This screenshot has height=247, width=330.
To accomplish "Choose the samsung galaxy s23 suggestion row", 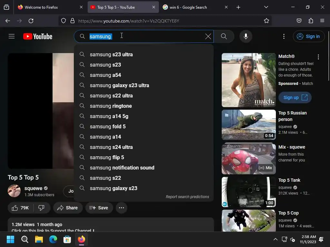I will tap(144, 188).
